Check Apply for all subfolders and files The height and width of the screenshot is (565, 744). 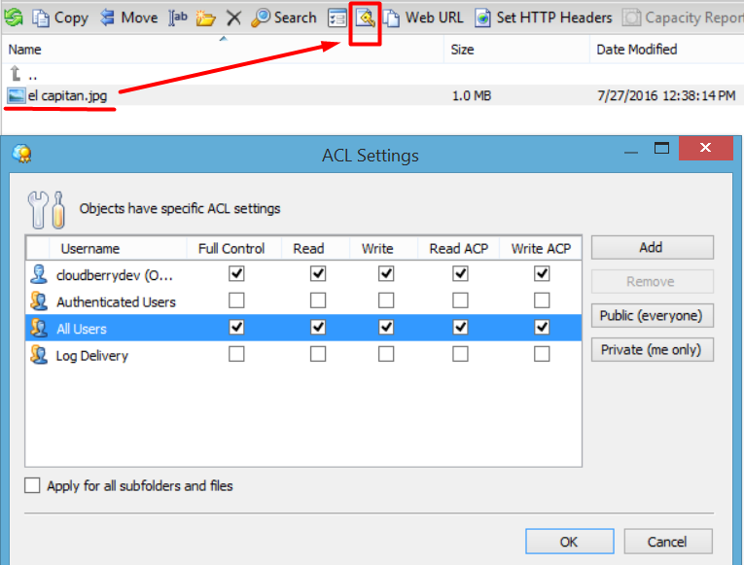pyautogui.click(x=33, y=485)
